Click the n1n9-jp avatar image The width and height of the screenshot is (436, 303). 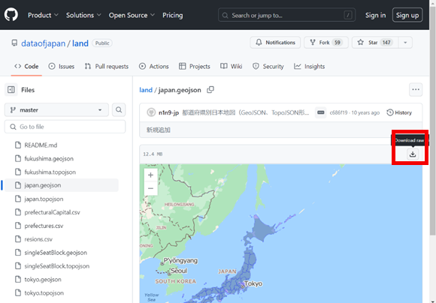click(x=151, y=112)
